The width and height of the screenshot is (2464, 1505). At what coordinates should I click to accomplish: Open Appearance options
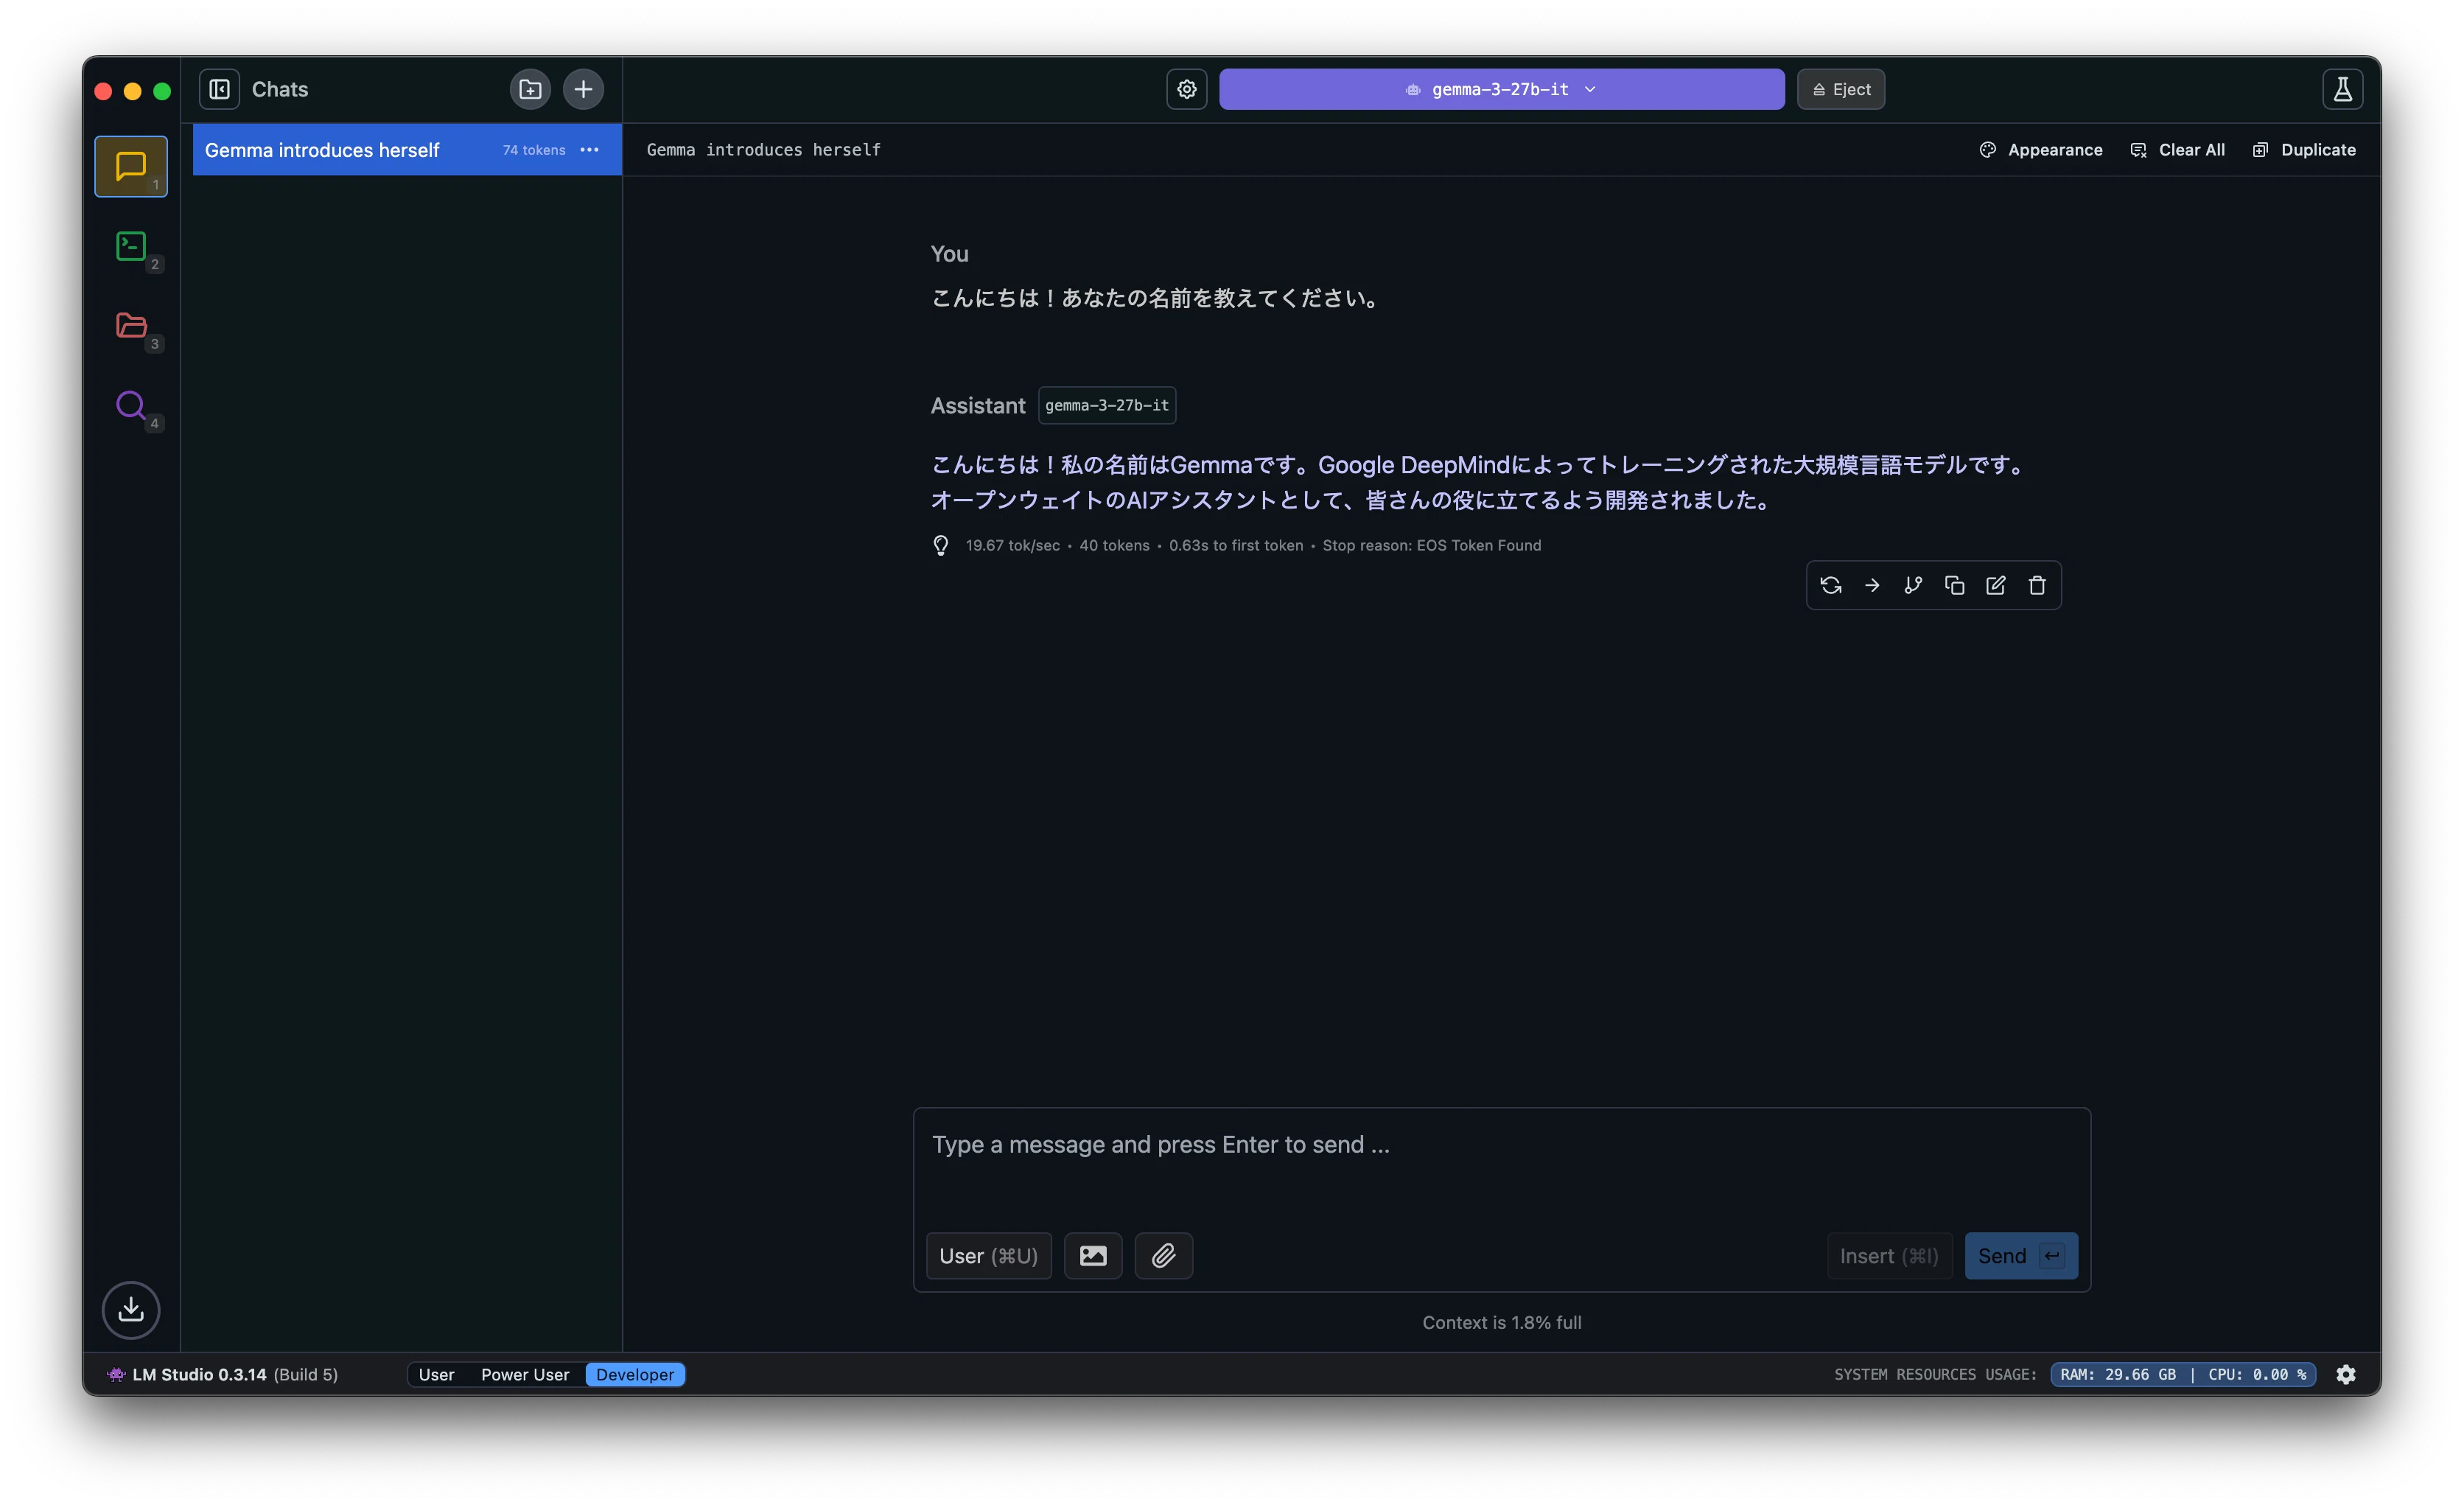click(2041, 150)
